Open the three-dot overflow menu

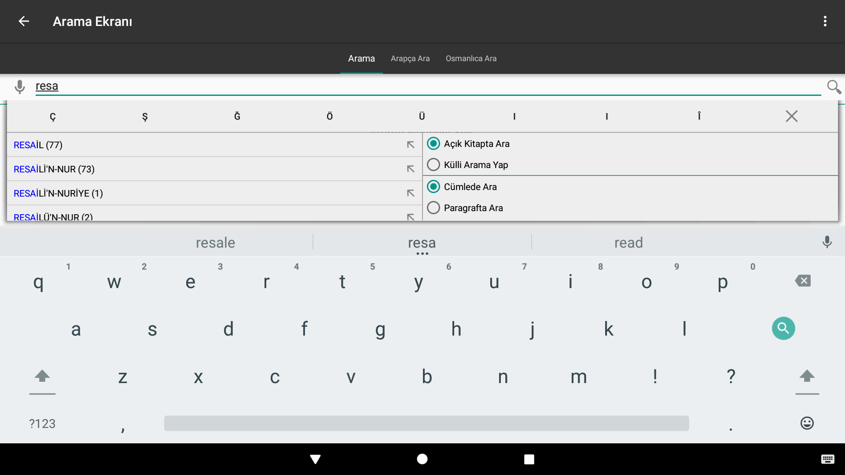825,21
